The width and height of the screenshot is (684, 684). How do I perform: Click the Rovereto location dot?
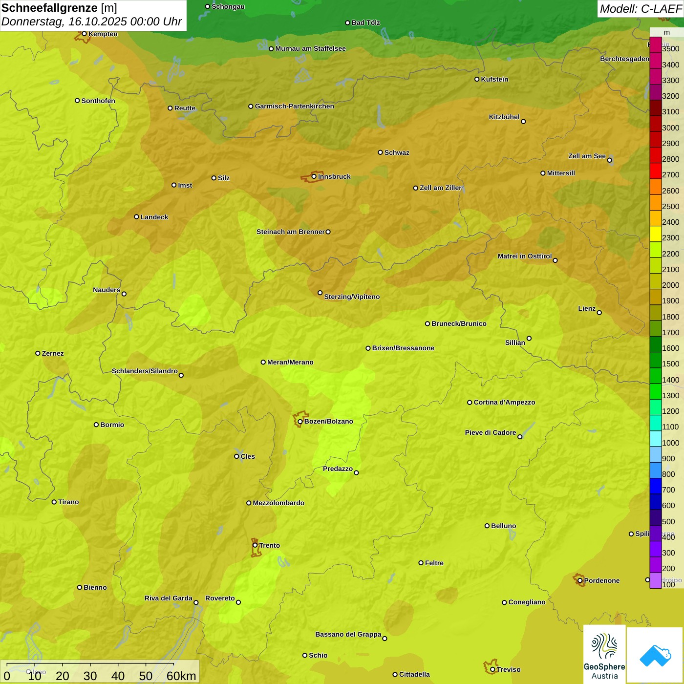pyautogui.click(x=238, y=602)
